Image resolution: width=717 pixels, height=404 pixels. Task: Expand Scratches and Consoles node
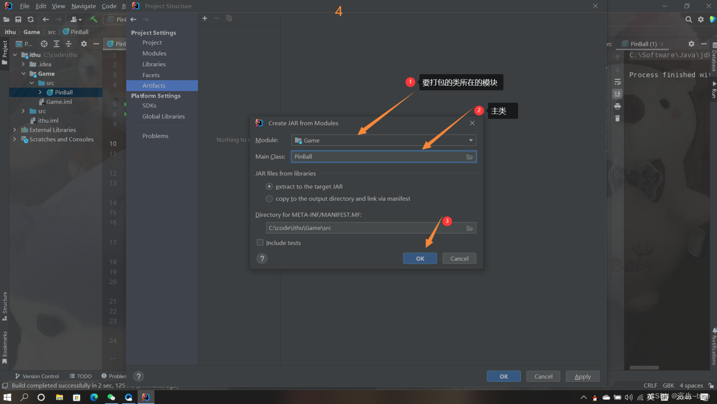coord(15,139)
